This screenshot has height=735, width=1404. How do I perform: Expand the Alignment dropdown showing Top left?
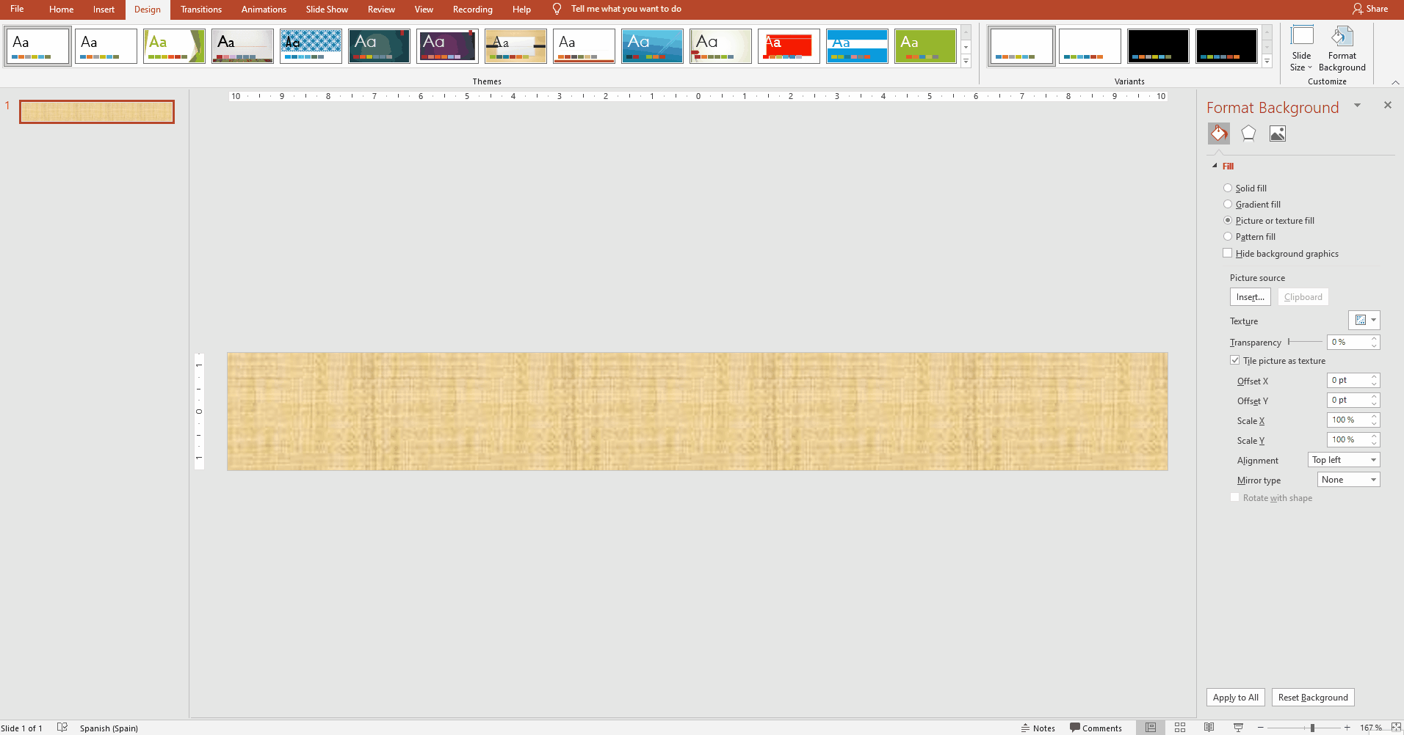click(x=1344, y=460)
